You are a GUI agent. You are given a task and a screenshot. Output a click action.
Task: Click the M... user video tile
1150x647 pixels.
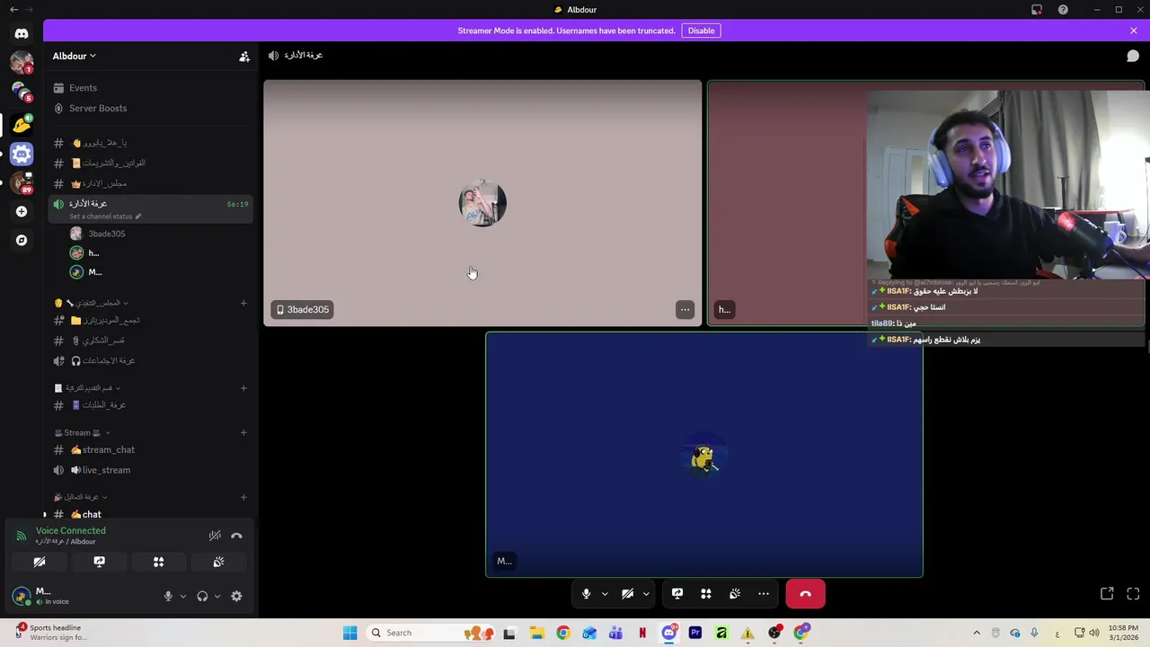point(704,455)
